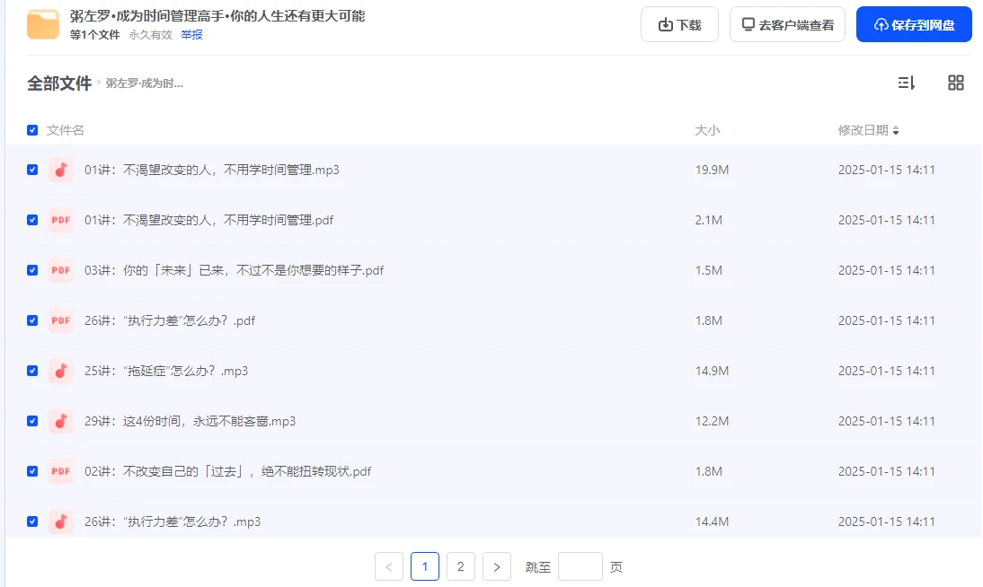The width and height of the screenshot is (983, 587).
Task: Click music icon for 25讲 拖延症 file
Action: [60, 371]
